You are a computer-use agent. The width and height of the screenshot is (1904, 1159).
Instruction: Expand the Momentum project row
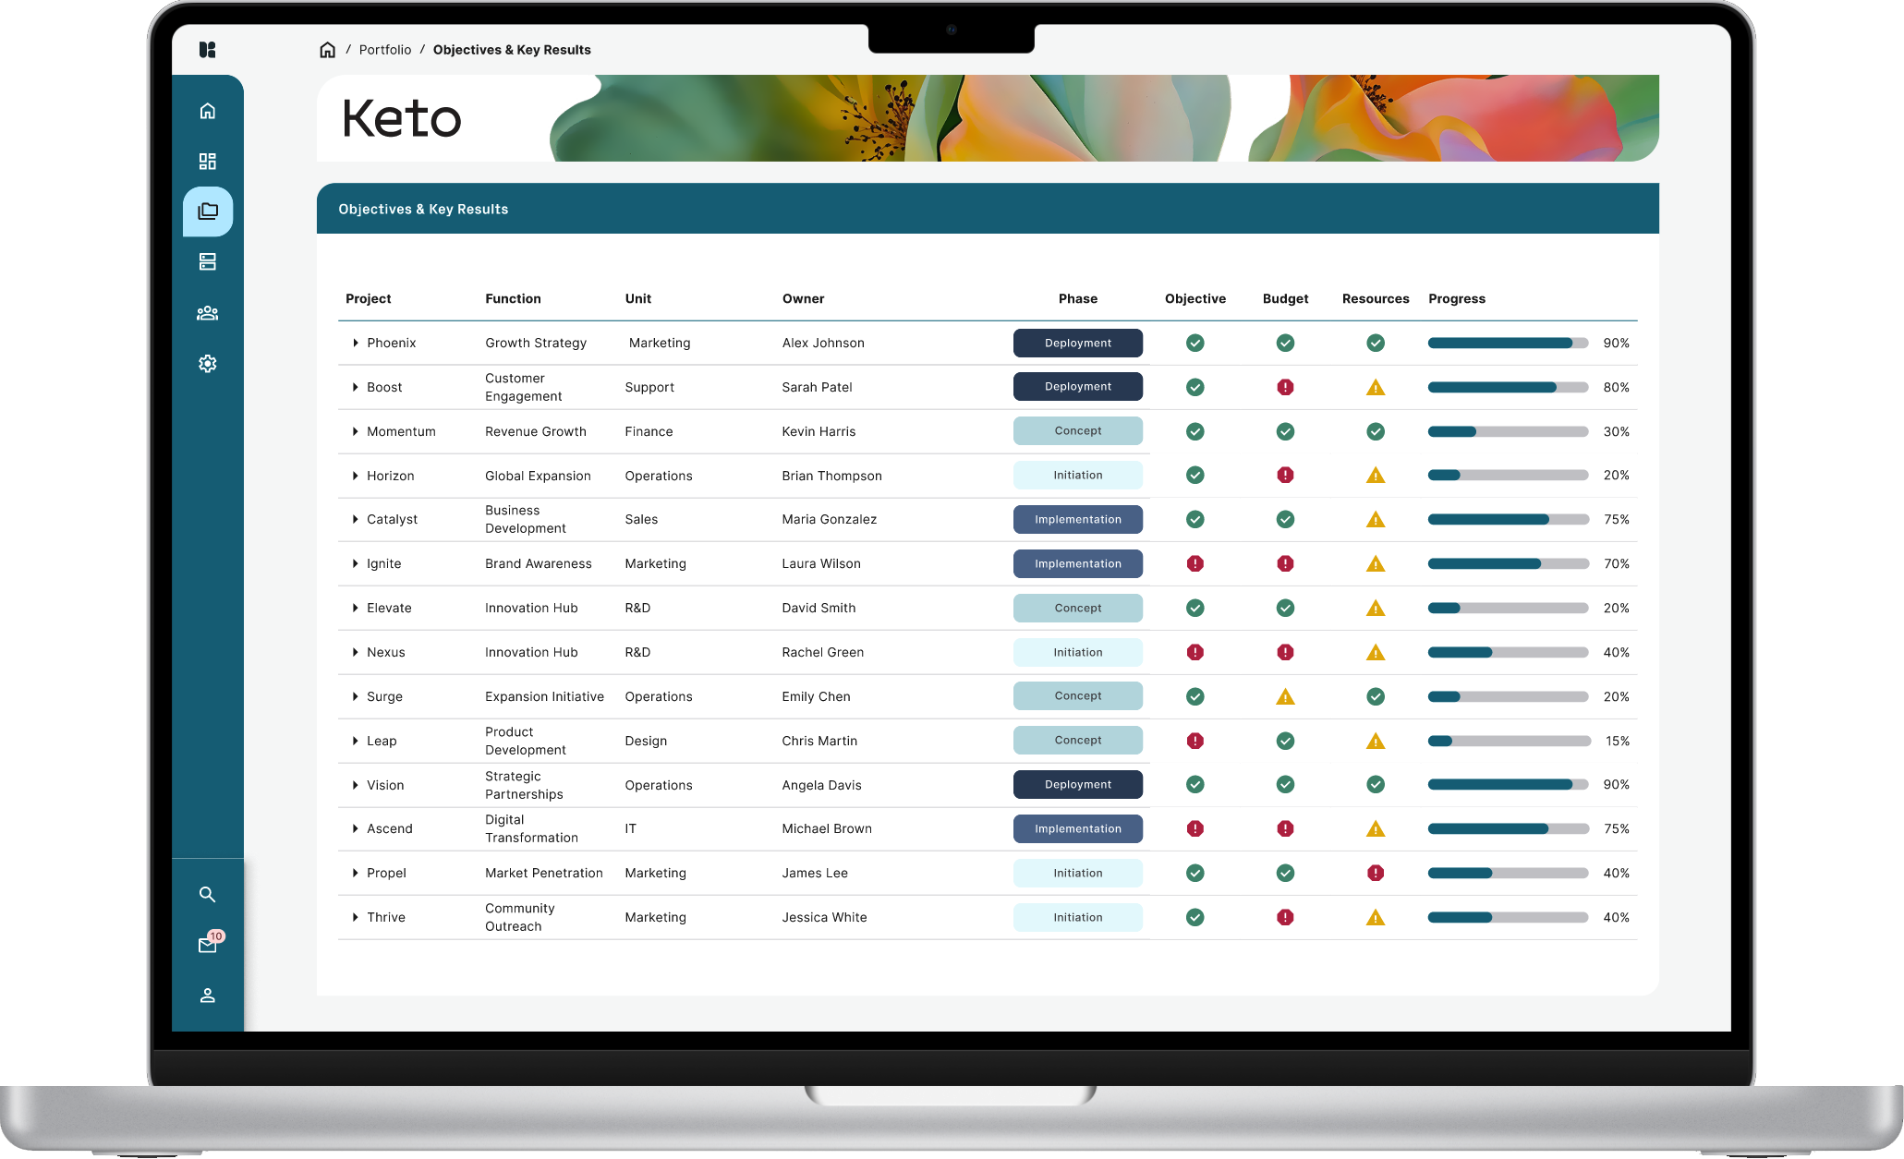pos(355,431)
